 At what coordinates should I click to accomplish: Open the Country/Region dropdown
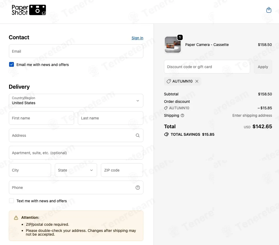click(x=76, y=100)
